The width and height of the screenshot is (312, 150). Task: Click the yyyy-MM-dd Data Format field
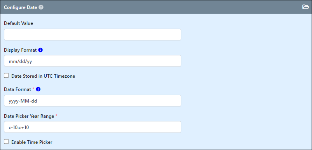click(93, 101)
